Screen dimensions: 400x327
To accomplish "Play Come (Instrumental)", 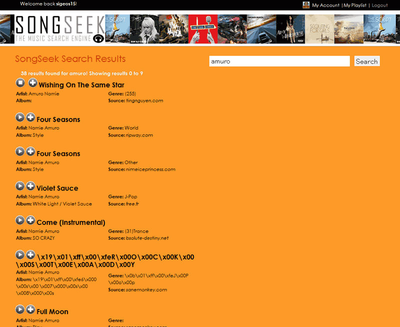I will pos(20,220).
